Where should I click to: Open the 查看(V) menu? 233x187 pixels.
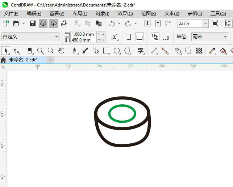[x=57, y=14]
